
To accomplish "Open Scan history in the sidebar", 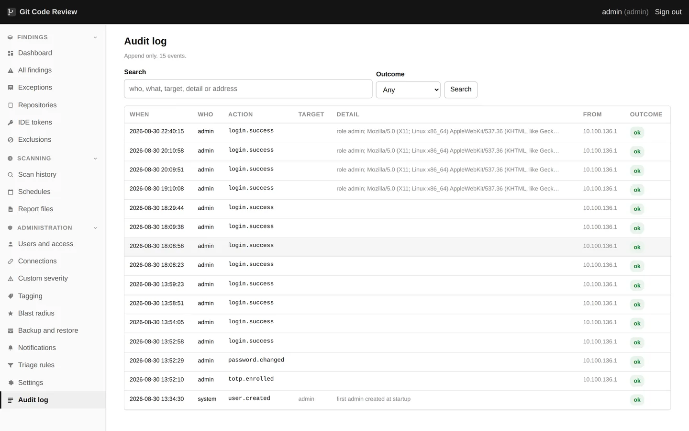I will pos(53,175).
